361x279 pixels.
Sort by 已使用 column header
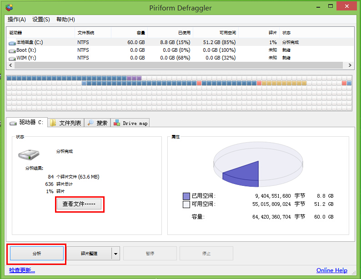tap(170, 33)
